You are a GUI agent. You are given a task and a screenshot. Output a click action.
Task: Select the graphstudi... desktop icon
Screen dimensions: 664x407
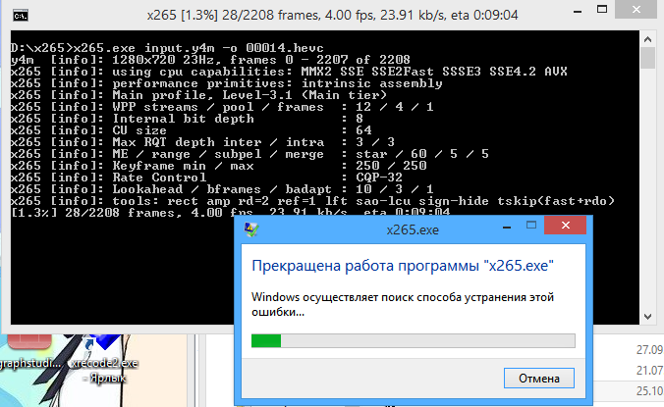(x=29, y=352)
